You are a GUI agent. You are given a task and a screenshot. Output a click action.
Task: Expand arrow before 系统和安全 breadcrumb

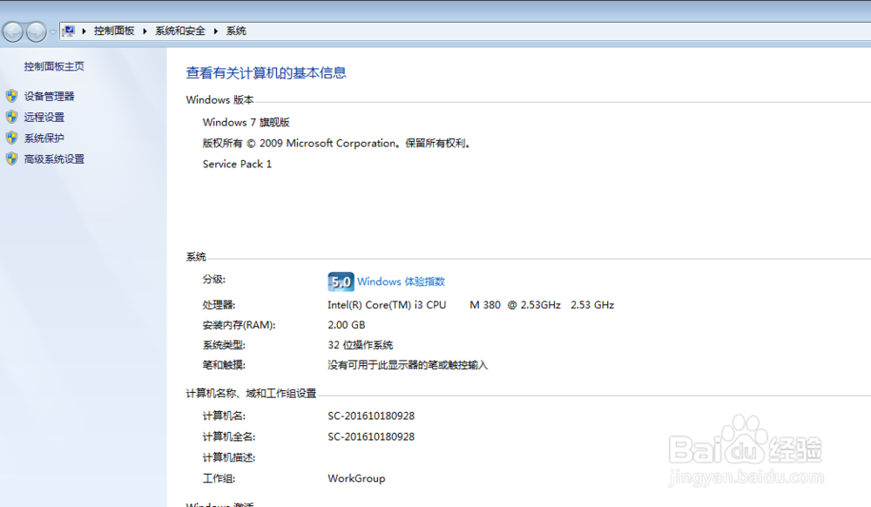[x=145, y=31]
